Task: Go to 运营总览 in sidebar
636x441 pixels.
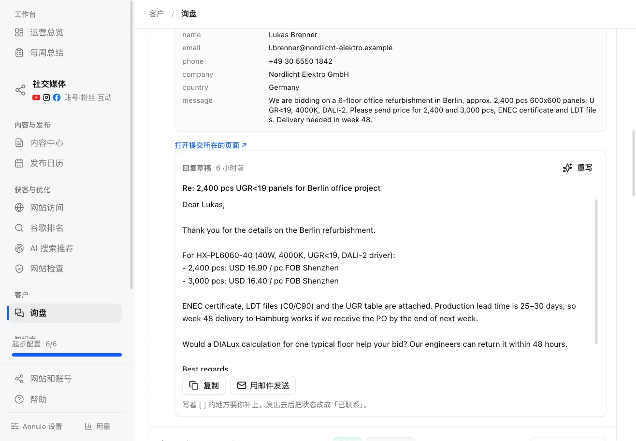Action: tap(64, 32)
